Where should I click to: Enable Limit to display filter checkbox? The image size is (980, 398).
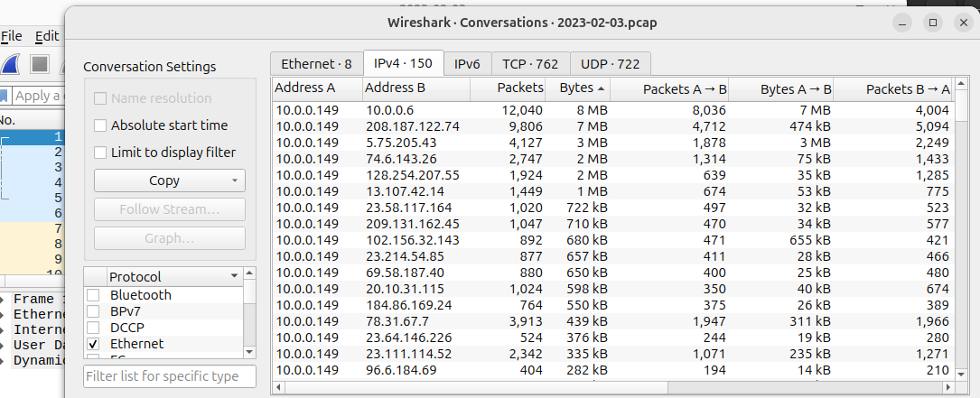100,153
